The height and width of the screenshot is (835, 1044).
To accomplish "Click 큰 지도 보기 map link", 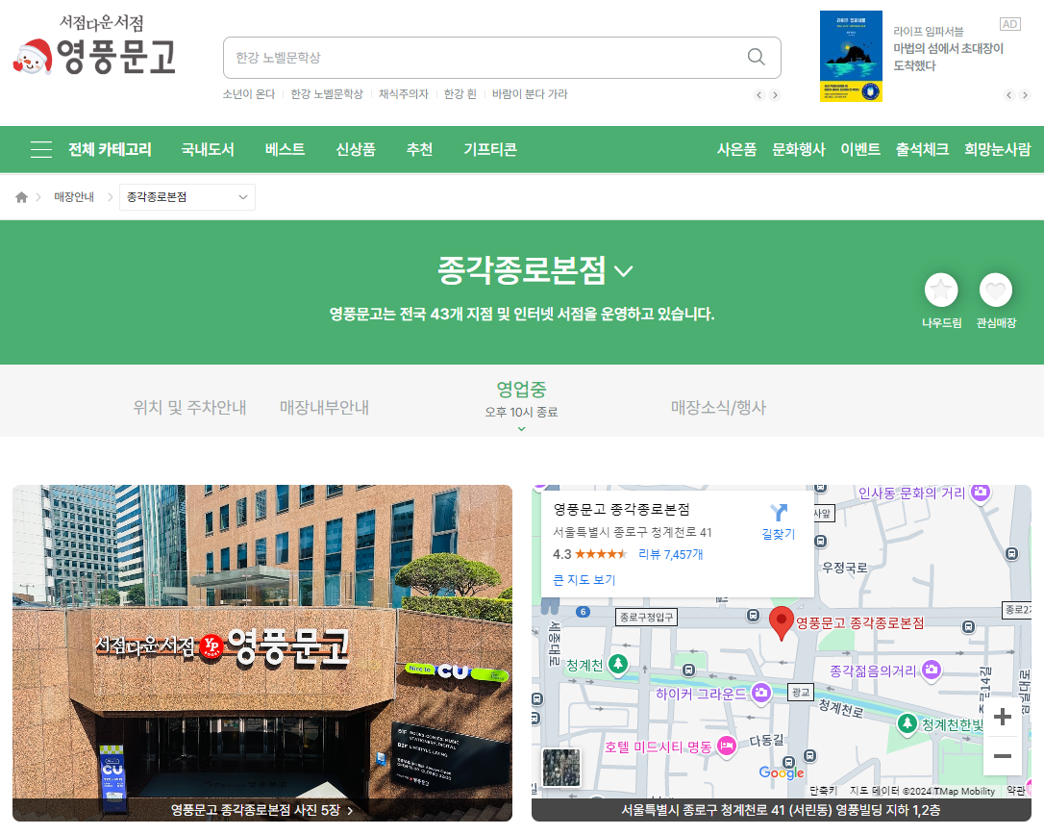I will pyautogui.click(x=584, y=580).
